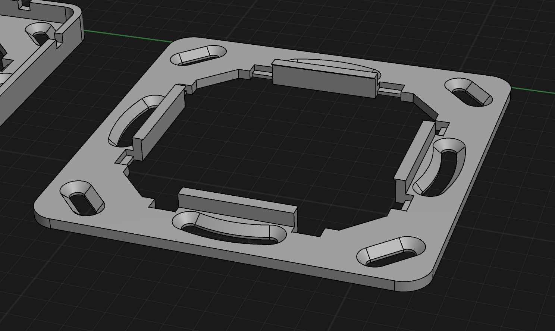Select the straight slot at the frame's far-left corner
Image resolution: width=555 pixels, height=331 pixels.
point(198,55)
